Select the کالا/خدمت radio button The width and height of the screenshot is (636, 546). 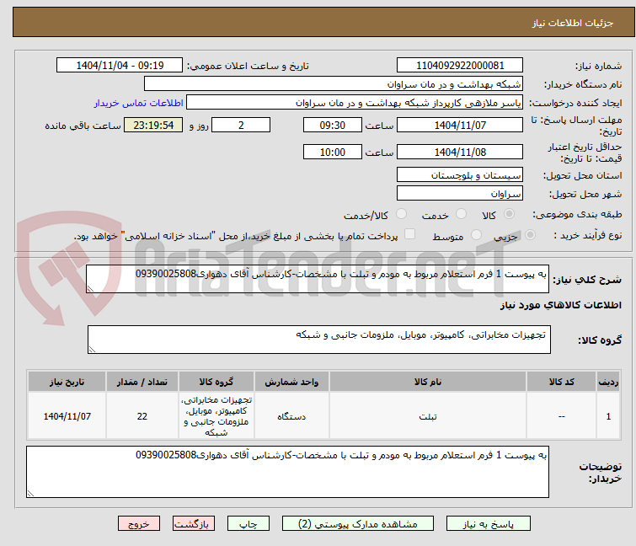(x=401, y=214)
